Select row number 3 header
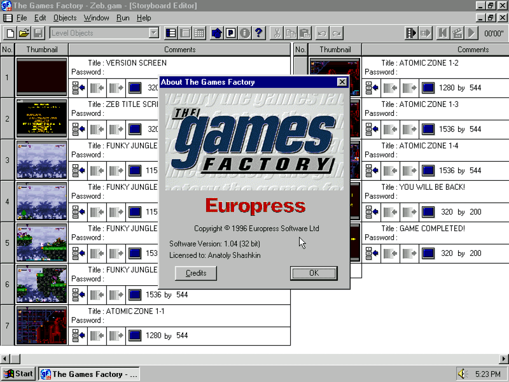Viewport: 509px width, 382px height. click(7, 160)
